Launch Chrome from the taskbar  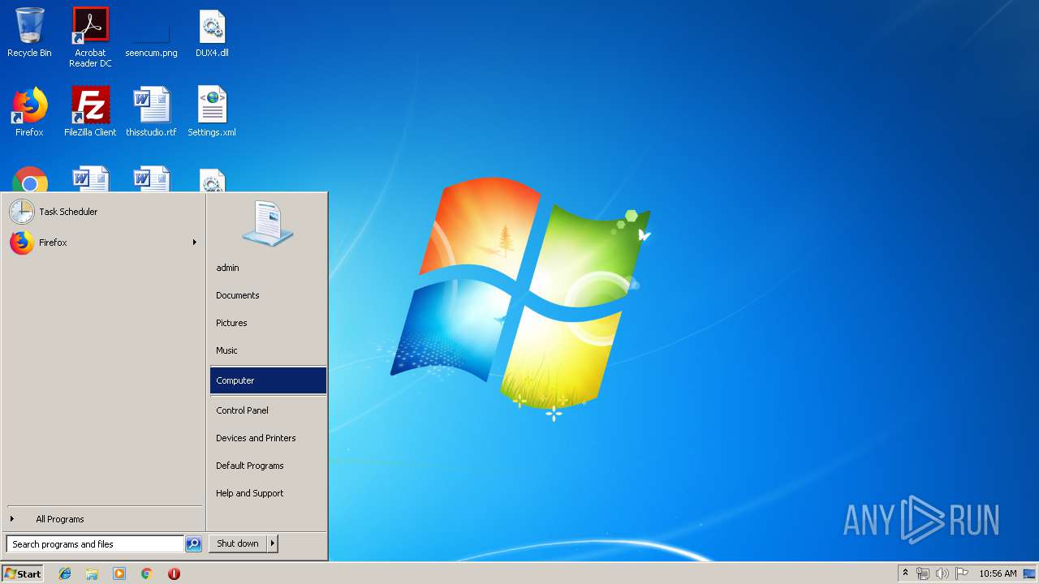tap(146, 573)
